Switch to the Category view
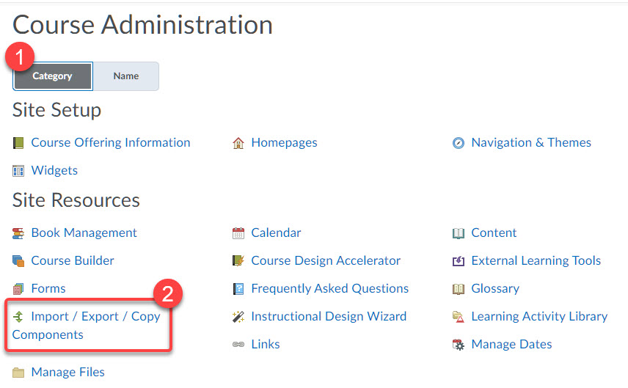Screen dimensions: 628x388 (x=53, y=76)
